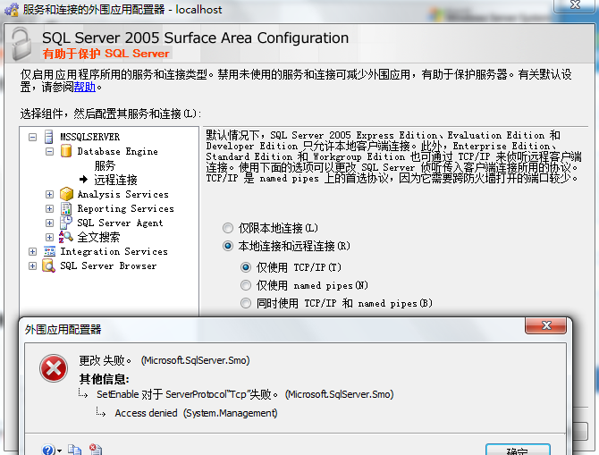This screenshot has width=599, height=455.
Task: Expand the Reporting Services node
Action: coord(50,208)
